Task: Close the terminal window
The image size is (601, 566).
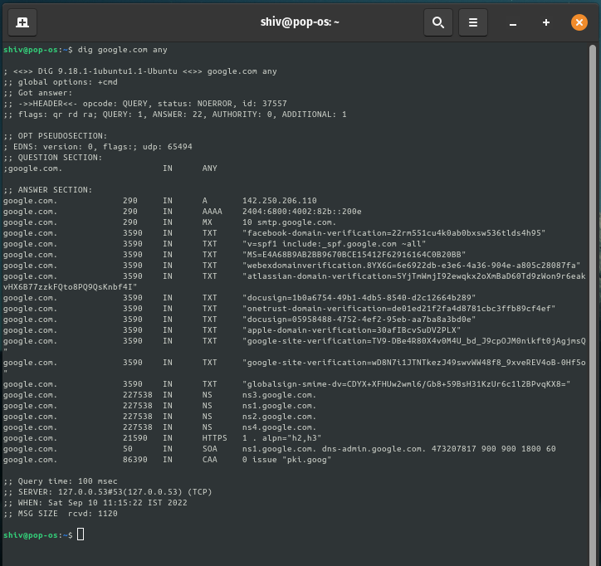Action: tap(579, 22)
